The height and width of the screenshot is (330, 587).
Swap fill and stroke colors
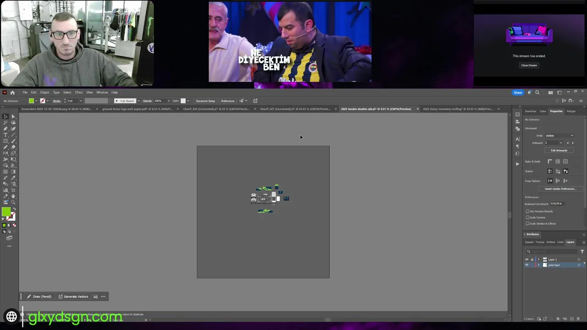14,209
